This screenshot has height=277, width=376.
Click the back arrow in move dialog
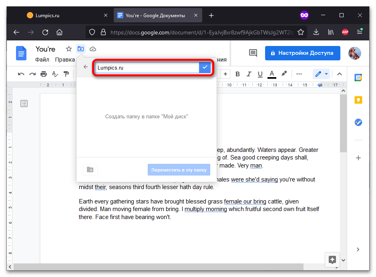[85, 67]
